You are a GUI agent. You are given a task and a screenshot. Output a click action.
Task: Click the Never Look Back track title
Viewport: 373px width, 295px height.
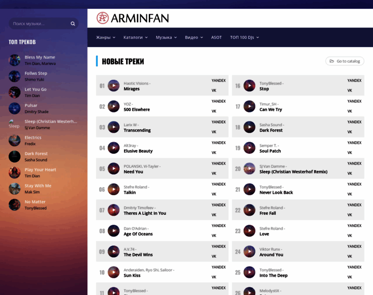coord(276,193)
